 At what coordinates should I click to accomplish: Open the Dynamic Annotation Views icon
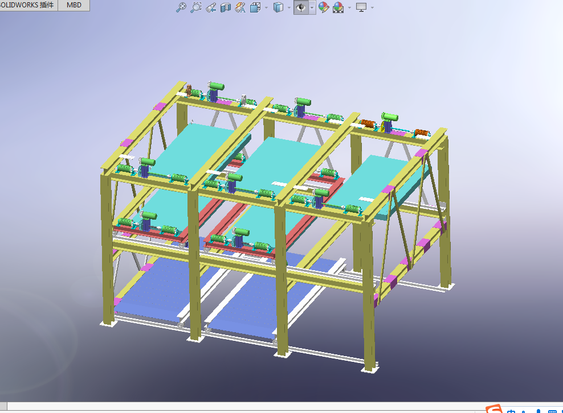(x=240, y=7)
